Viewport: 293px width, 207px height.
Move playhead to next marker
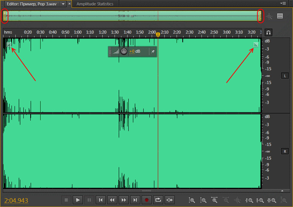[x=135, y=200]
